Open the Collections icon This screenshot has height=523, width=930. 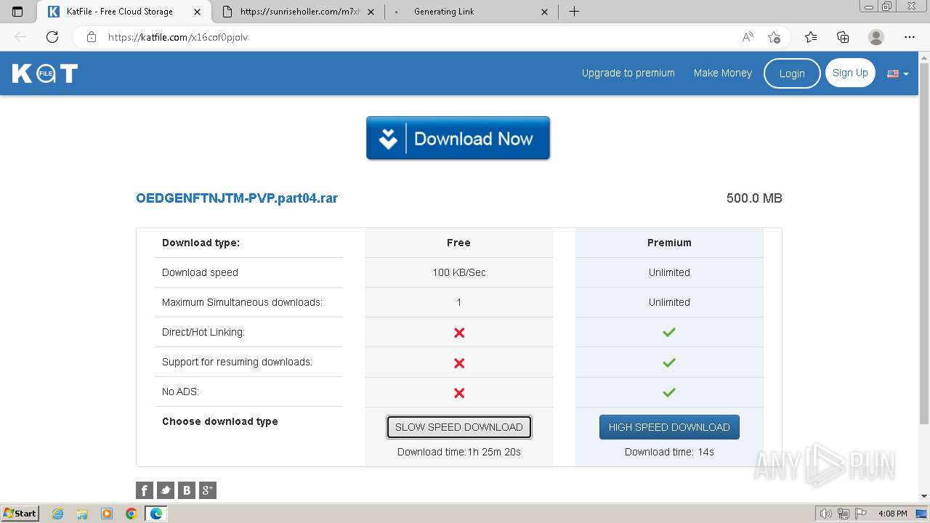(843, 37)
